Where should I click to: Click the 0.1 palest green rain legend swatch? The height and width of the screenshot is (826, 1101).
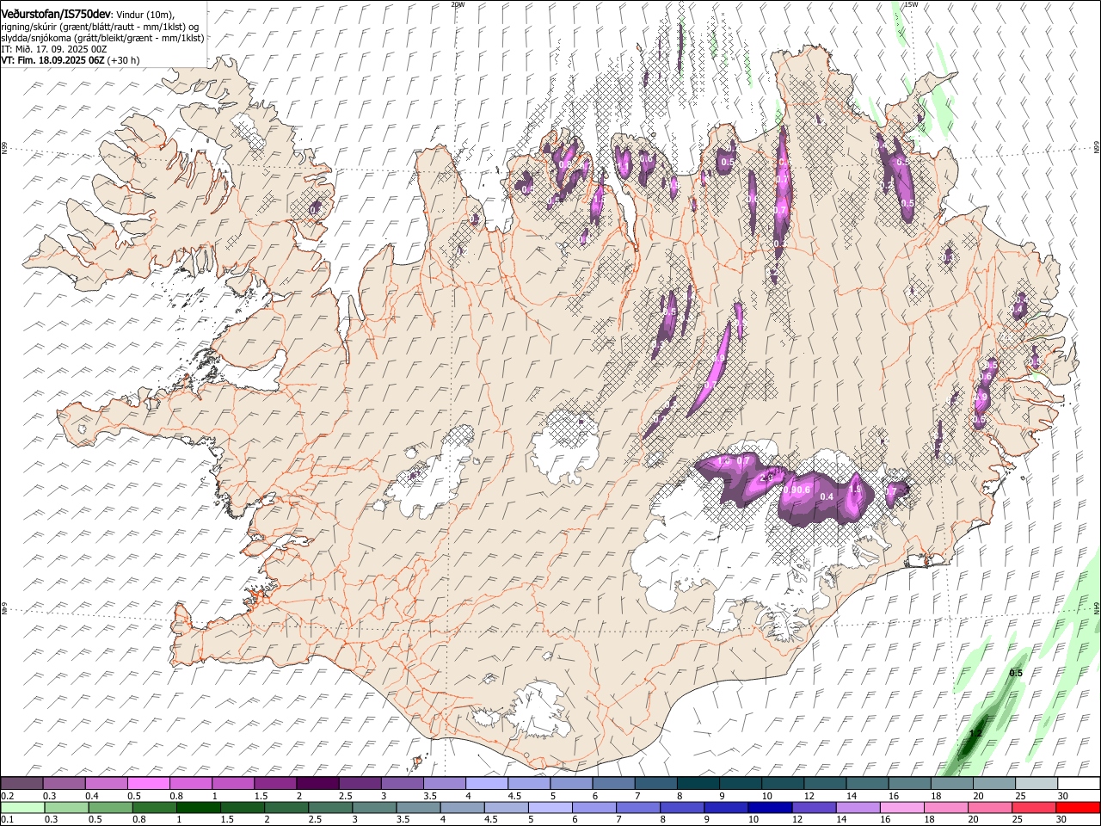22,807
